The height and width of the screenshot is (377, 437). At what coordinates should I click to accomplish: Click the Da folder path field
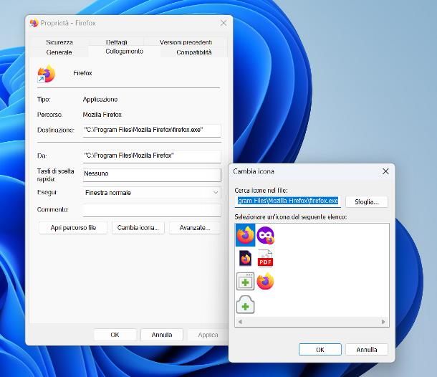pos(152,156)
